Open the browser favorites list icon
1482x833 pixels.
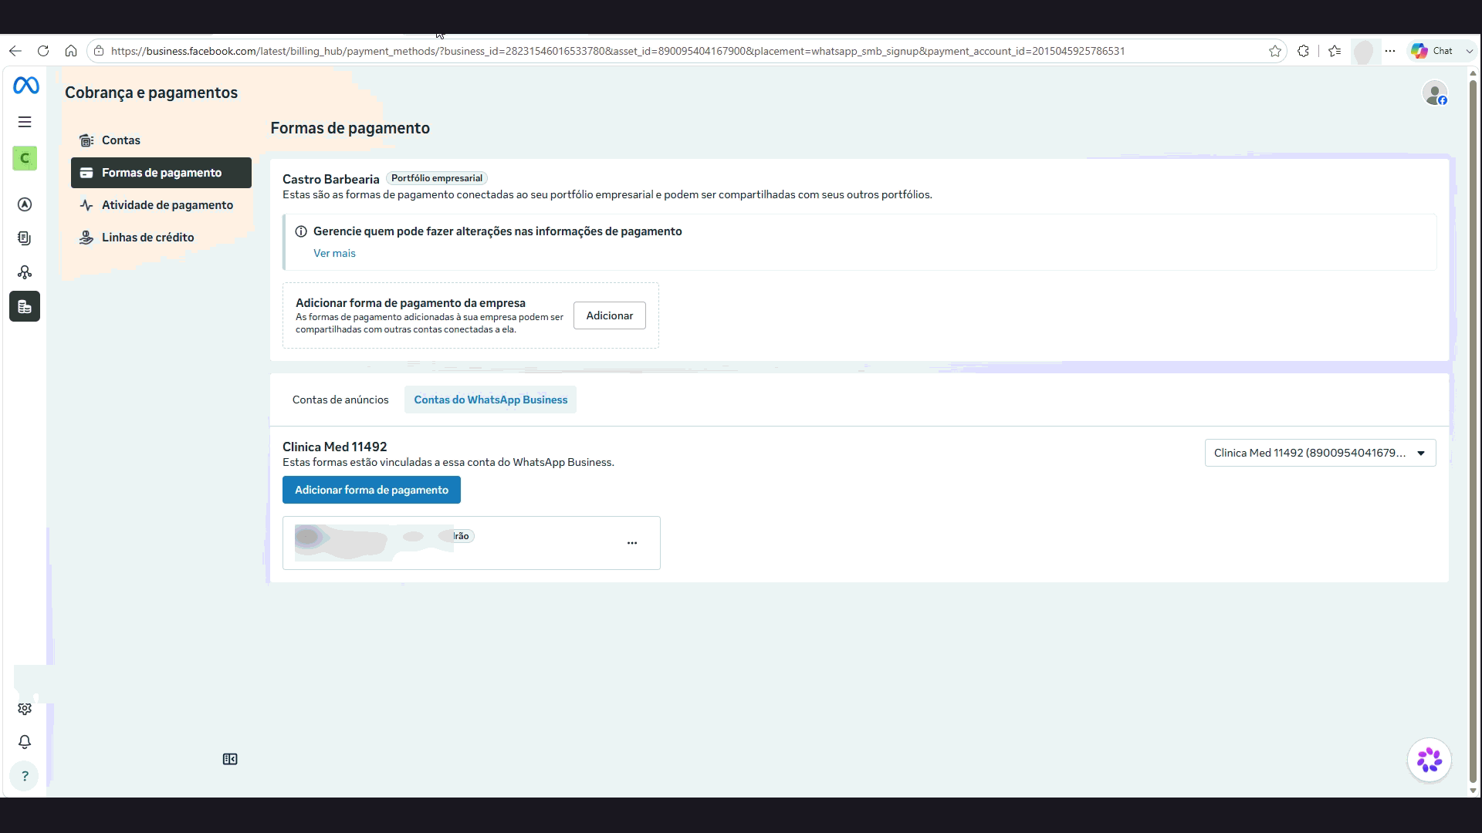(1335, 51)
